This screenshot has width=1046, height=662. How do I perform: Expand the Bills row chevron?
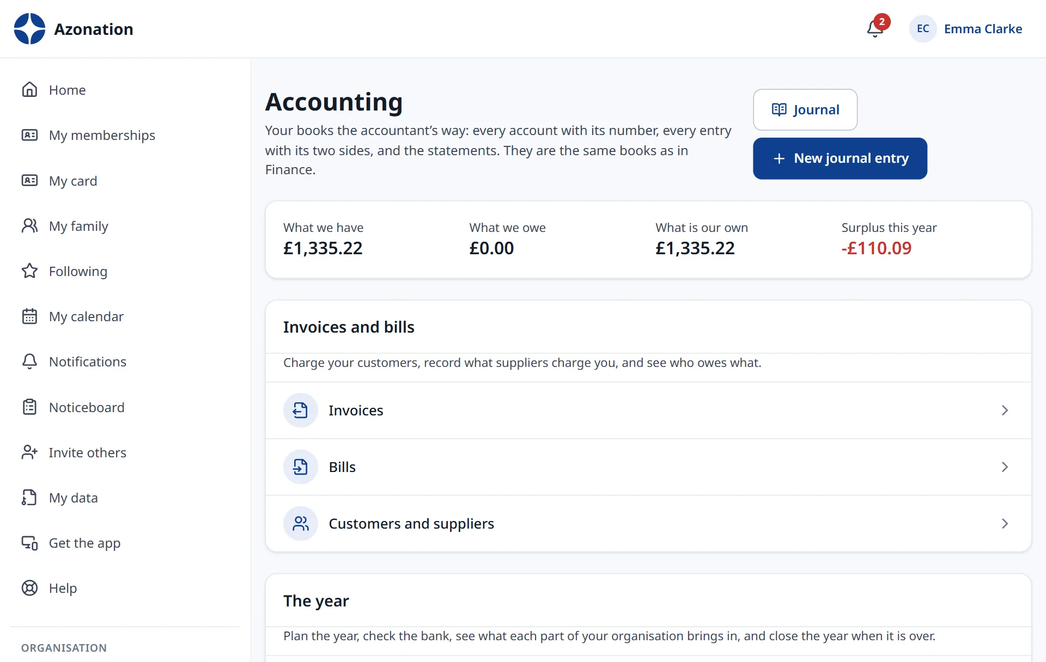coord(1005,467)
